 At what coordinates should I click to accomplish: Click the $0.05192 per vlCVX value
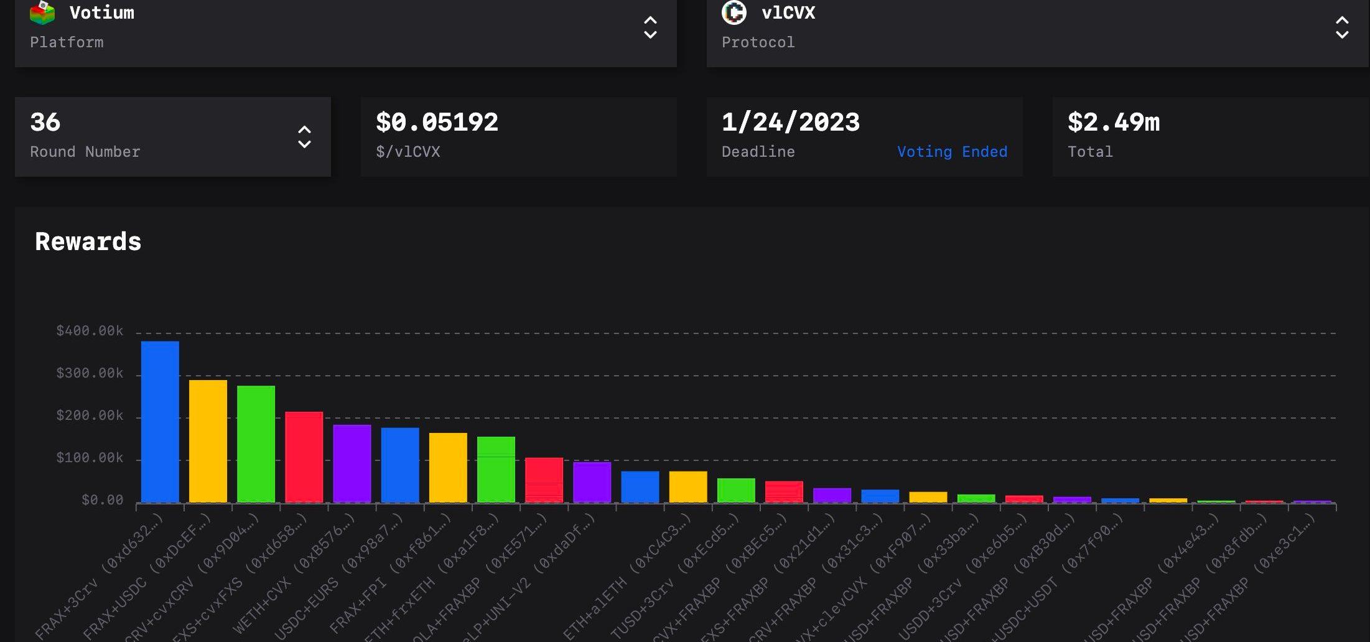(437, 123)
